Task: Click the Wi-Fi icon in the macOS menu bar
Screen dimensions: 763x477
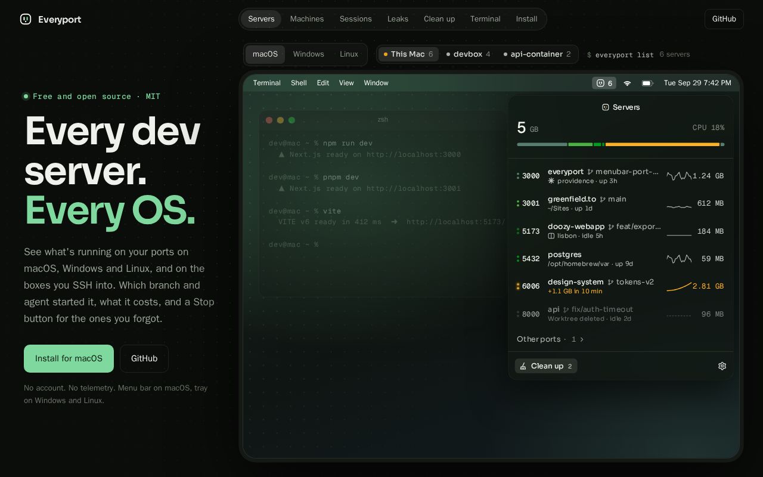Action: coord(627,83)
